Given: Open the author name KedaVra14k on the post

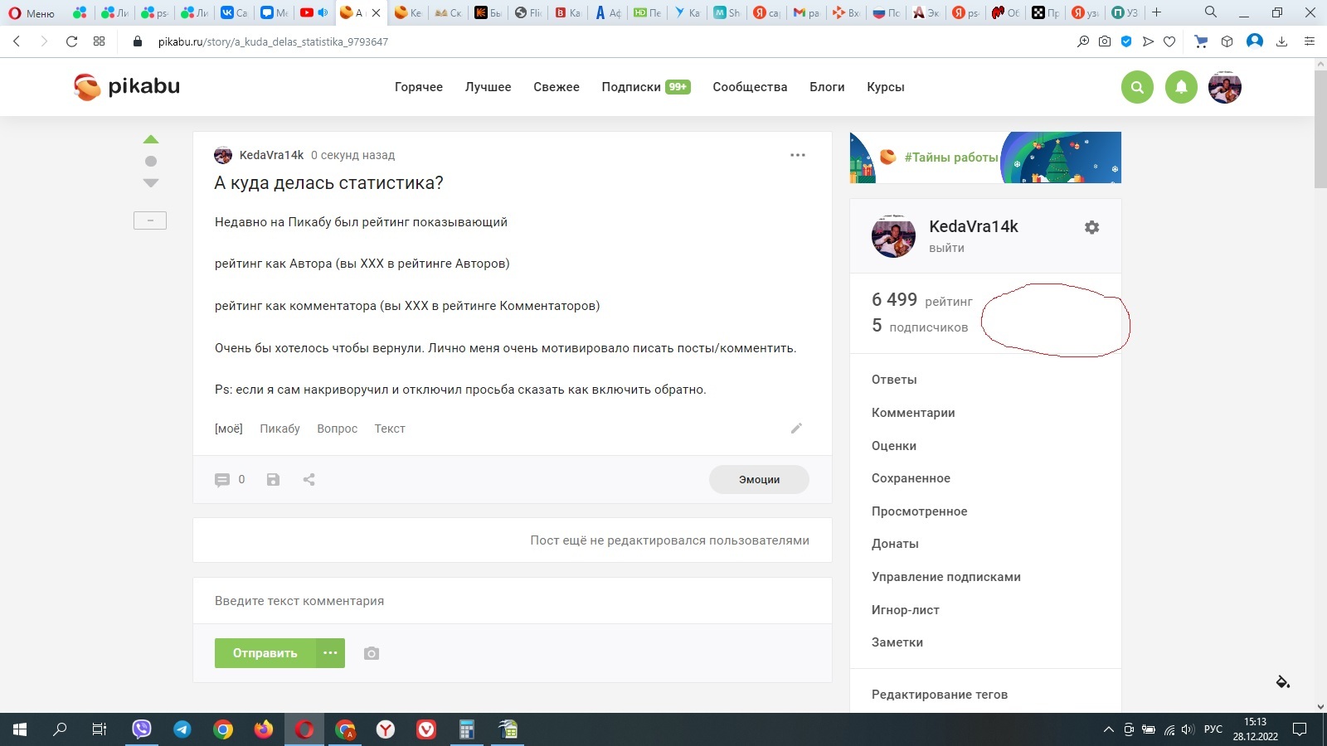Looking at the screenshot, I should (271, 155).
